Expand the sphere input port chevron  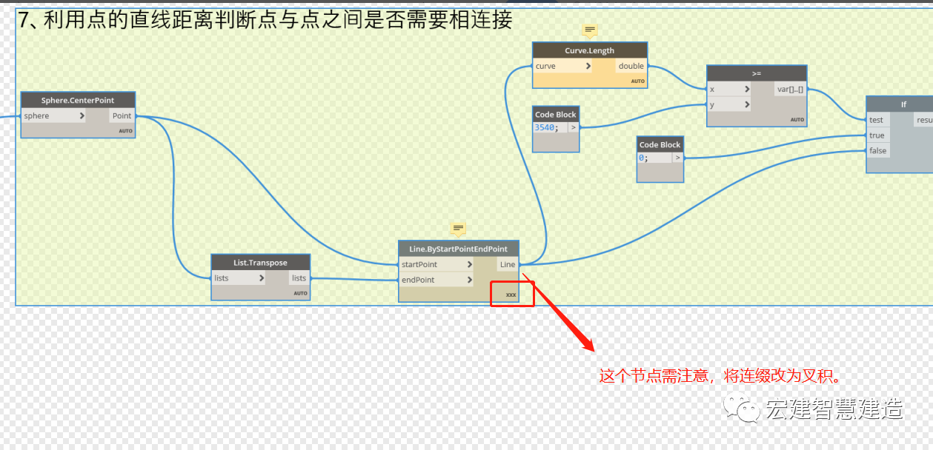(82, 115)
